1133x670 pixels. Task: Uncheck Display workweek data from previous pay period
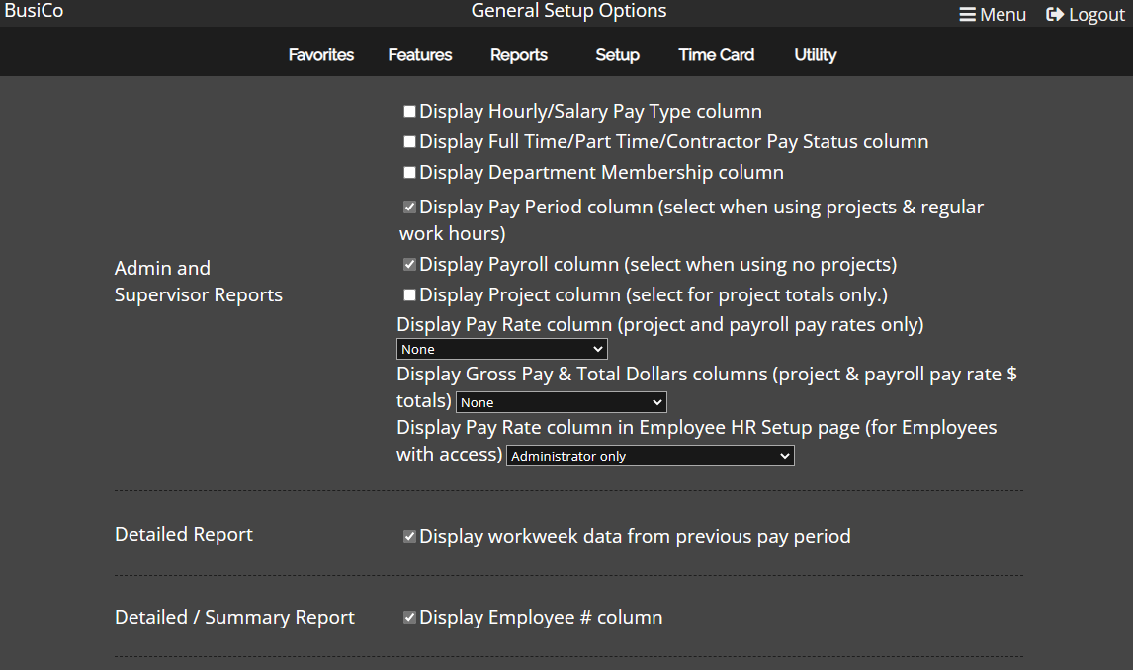point(409,536)
